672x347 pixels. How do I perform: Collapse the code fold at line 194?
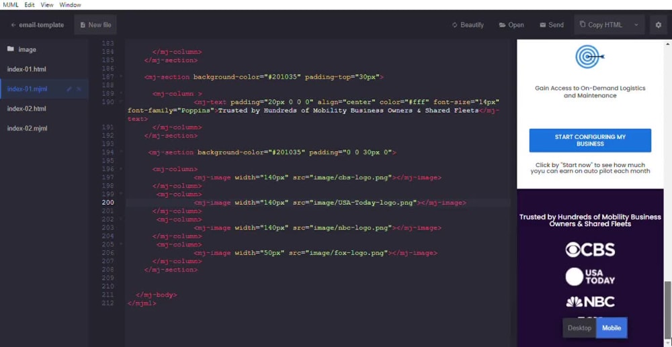(121, 152)
